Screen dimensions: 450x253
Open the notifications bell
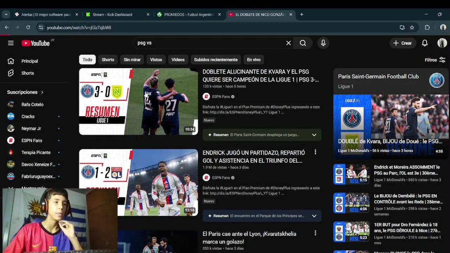(425, 43)
